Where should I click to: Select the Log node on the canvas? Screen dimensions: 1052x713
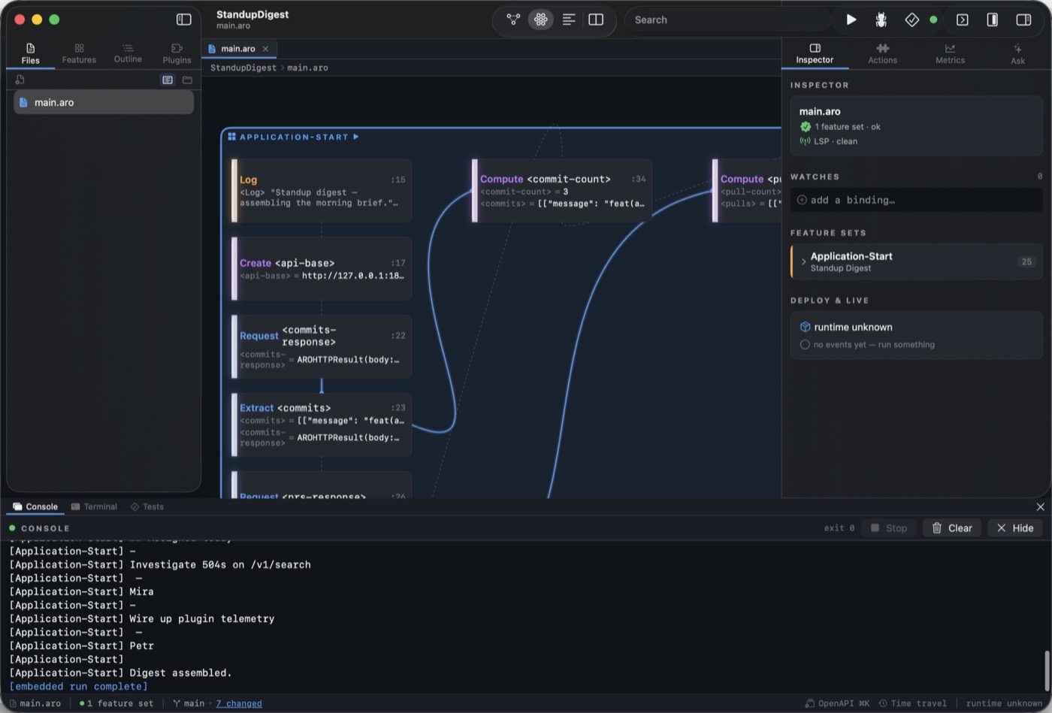322,191
